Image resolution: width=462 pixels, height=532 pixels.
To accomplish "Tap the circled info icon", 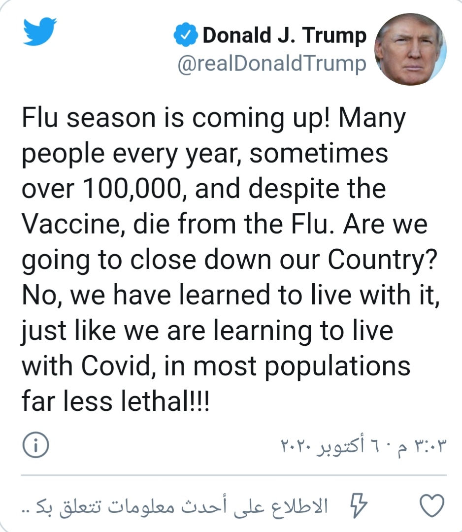I will tap(35, 445).
